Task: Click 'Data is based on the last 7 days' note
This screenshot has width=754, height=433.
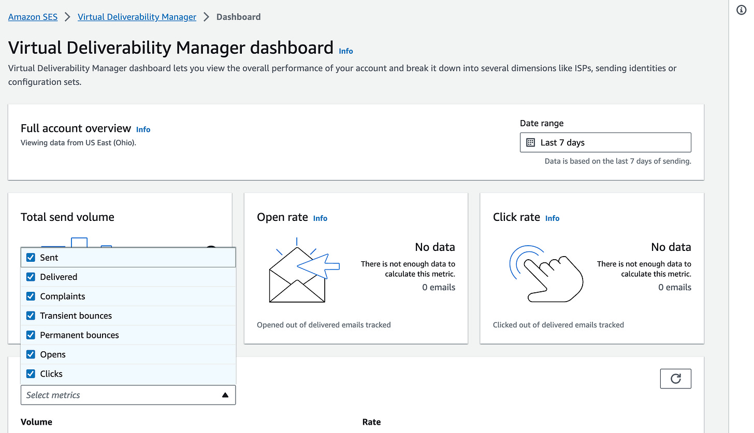Action: click(x=618, y=161)
